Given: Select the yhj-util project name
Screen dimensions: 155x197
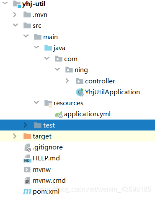Looking at the screenshot, I should (x=34, y=4).
